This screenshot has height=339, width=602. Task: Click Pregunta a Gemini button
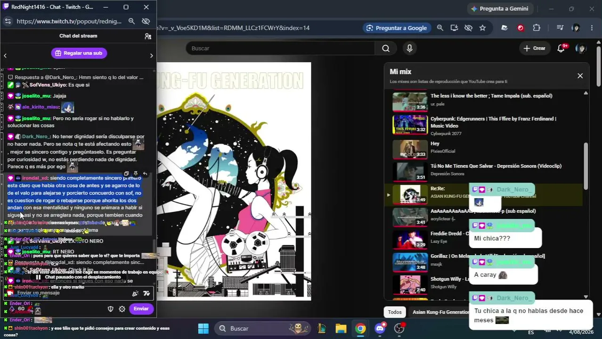click(499, 8)
